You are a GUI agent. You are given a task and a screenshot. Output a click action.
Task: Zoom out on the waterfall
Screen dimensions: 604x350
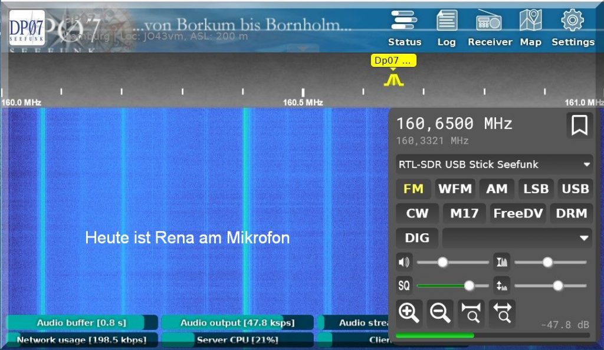[440, 312]
